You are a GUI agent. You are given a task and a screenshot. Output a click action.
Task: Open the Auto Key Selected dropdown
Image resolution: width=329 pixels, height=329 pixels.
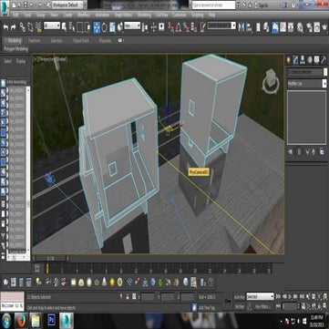coord(260,296)
